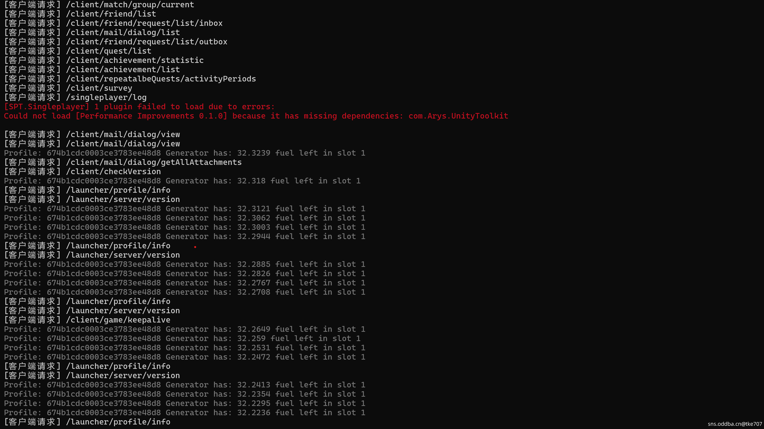Viewport: 764px width, 429px height.
Task: Click the /client/mail/dialog/list line
Action: (x=122, y=32)
